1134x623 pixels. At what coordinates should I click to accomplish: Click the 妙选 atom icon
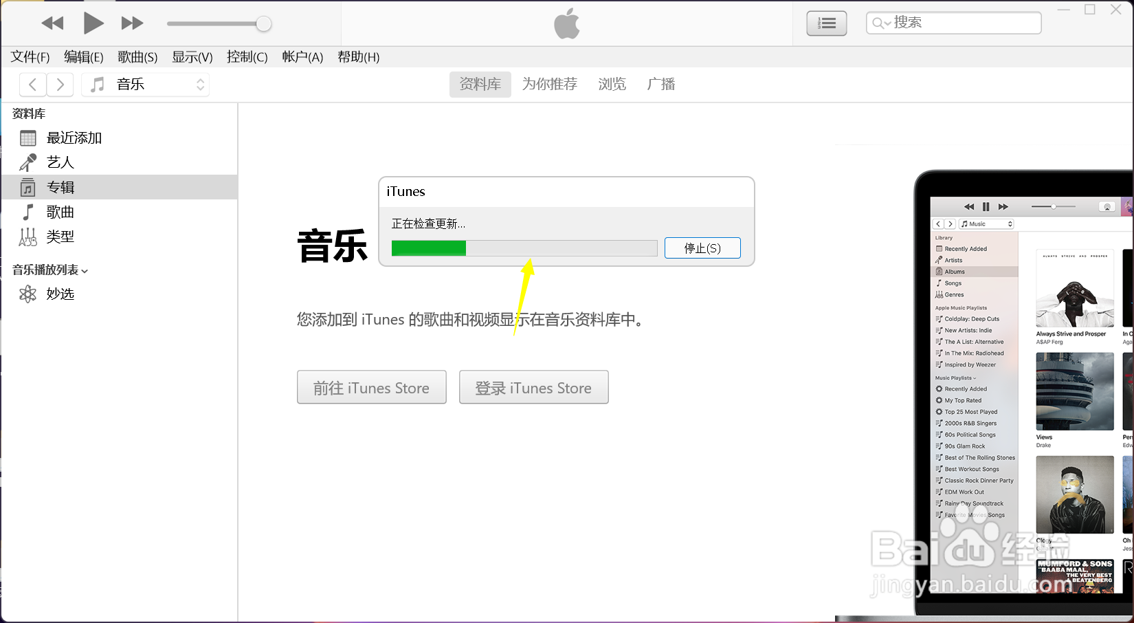tap(28, 294)
